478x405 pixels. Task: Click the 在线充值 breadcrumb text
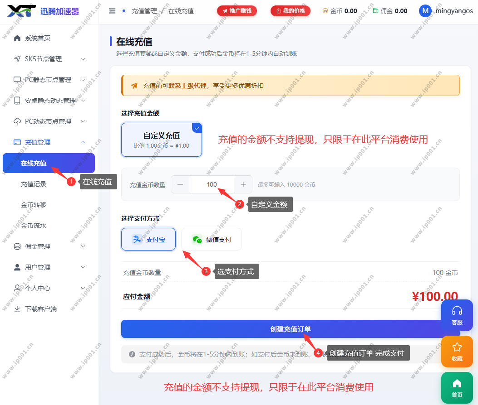pyautogui.click(x=181, y=11)
